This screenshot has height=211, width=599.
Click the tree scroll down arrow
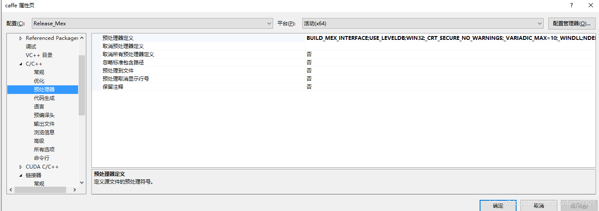point(82,182)
